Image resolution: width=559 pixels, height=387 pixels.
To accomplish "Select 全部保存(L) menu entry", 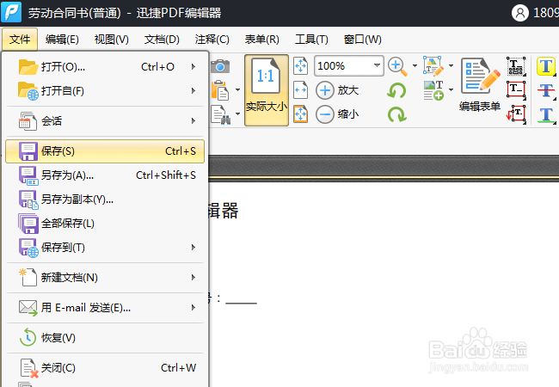I will pyautogui.click(x=105, y=224).
